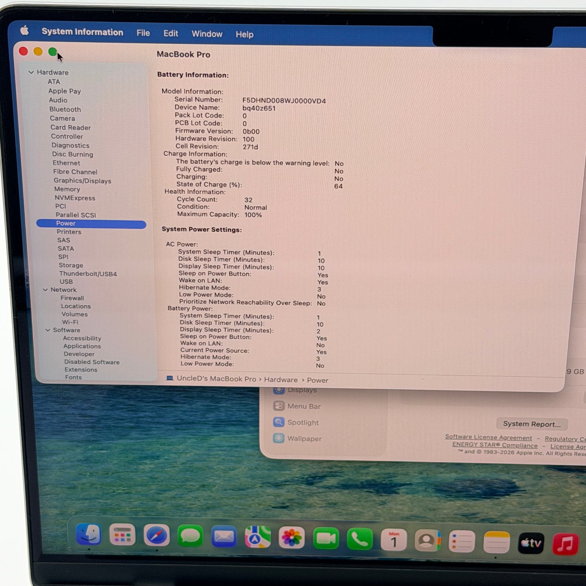Image resolution: width=586 pixels, height=586 pixels.
Task: Select Disabled Software in the sidebar
Action: 92,362
